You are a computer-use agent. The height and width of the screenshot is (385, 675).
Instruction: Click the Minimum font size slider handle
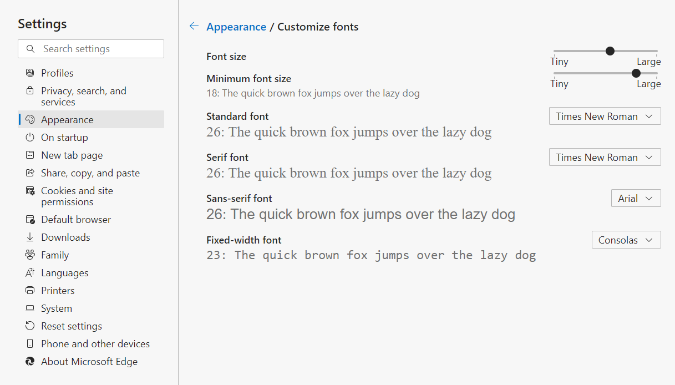[x=636, y=73]
